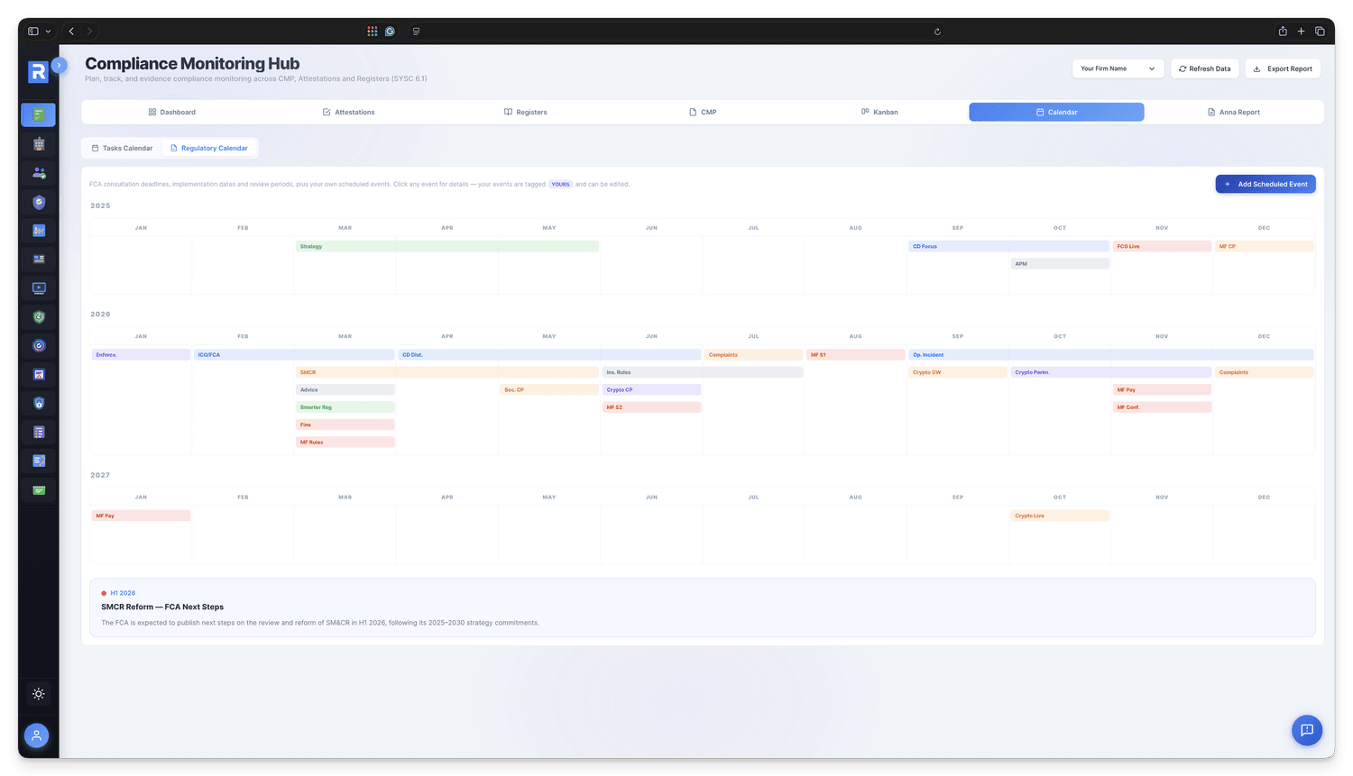This screenshot has width=1353, height=776.
Task: Click the Export Report button
Action: (x=1283, y=68)
